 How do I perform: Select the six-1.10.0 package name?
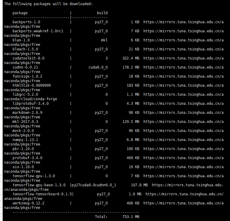pos(23,167)
